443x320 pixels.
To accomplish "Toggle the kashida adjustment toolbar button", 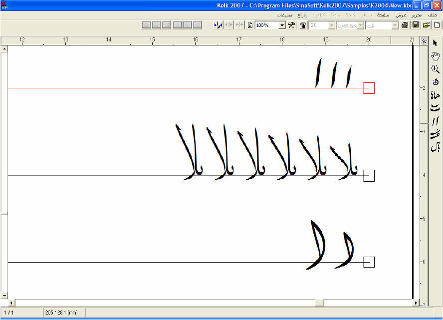I will point(218,25).
